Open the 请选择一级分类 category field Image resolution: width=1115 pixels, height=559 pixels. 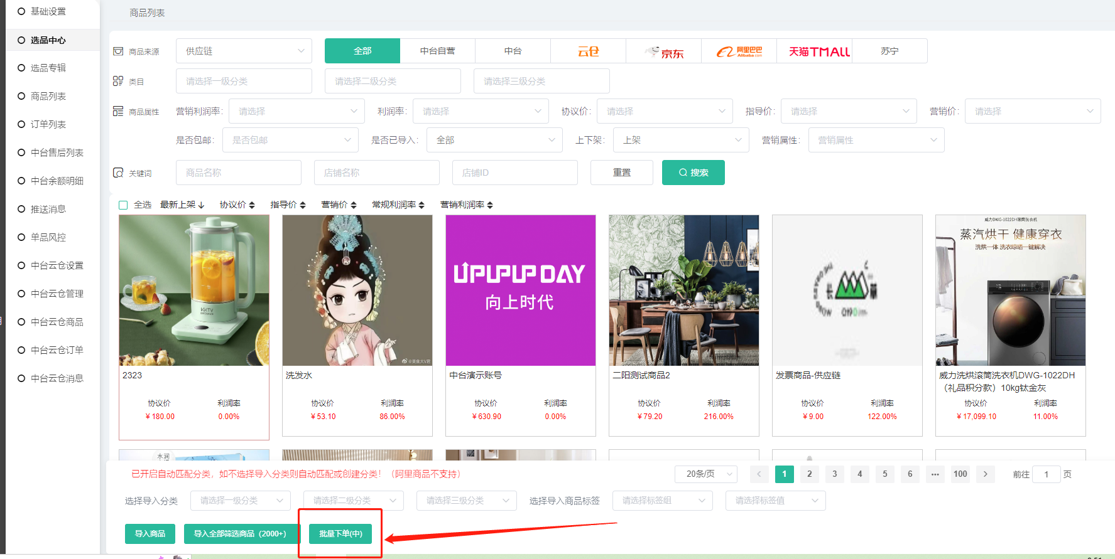coord(244,81)
